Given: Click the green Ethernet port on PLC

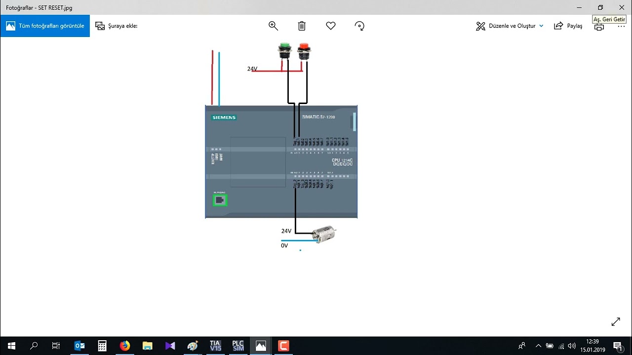Looking at the screenshot, I should (x=220, y=200).
